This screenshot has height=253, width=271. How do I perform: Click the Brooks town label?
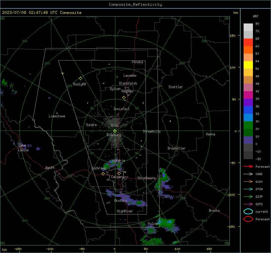(x=214, y=211)
